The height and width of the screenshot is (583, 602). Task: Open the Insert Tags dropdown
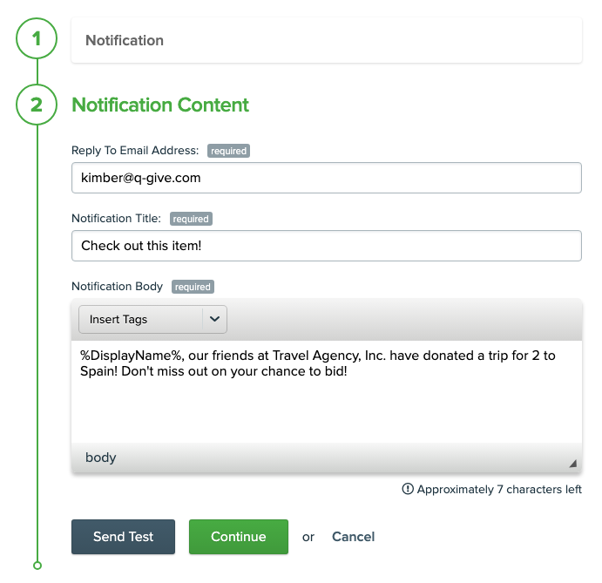coord(141,320)
